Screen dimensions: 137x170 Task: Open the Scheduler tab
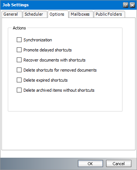pos(35,14)
